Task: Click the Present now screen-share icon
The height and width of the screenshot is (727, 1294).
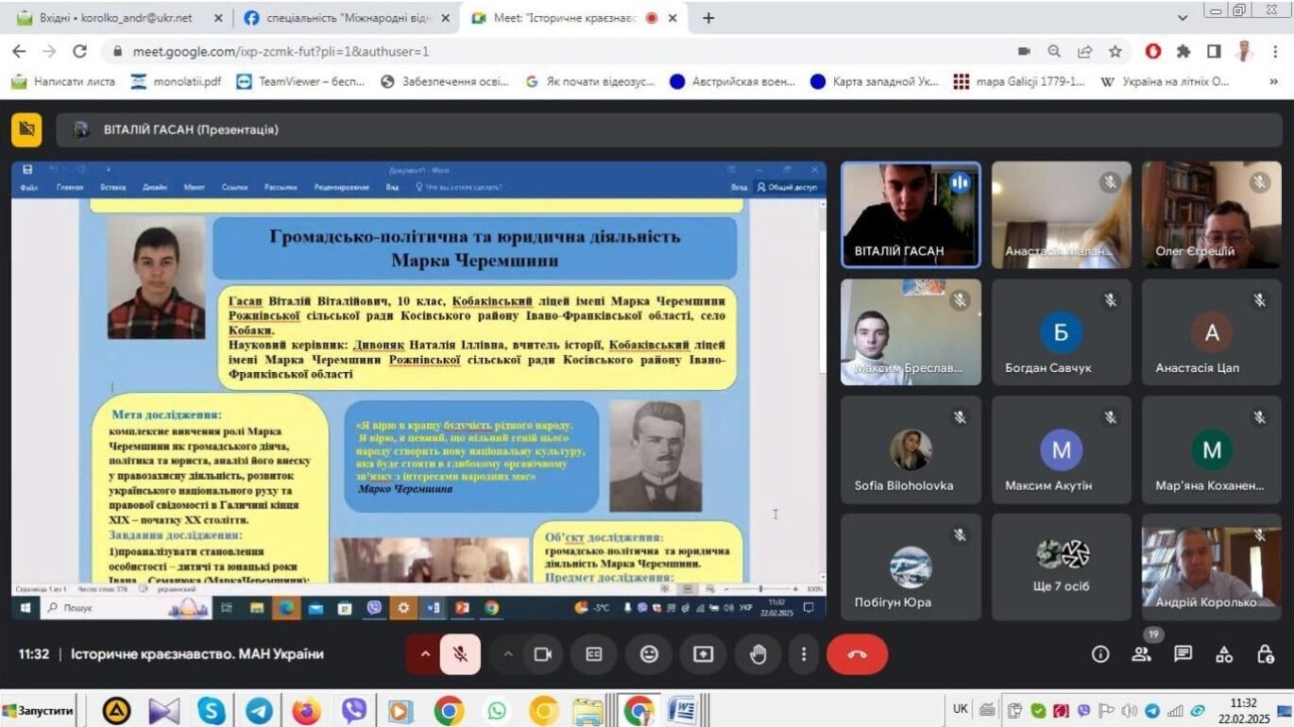Action: 703,654
